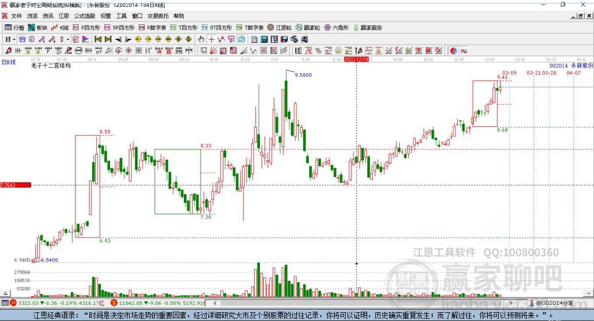Open the 江恩 menu
Viewport: 594px width, 321px height.
(x=64, y=16)
